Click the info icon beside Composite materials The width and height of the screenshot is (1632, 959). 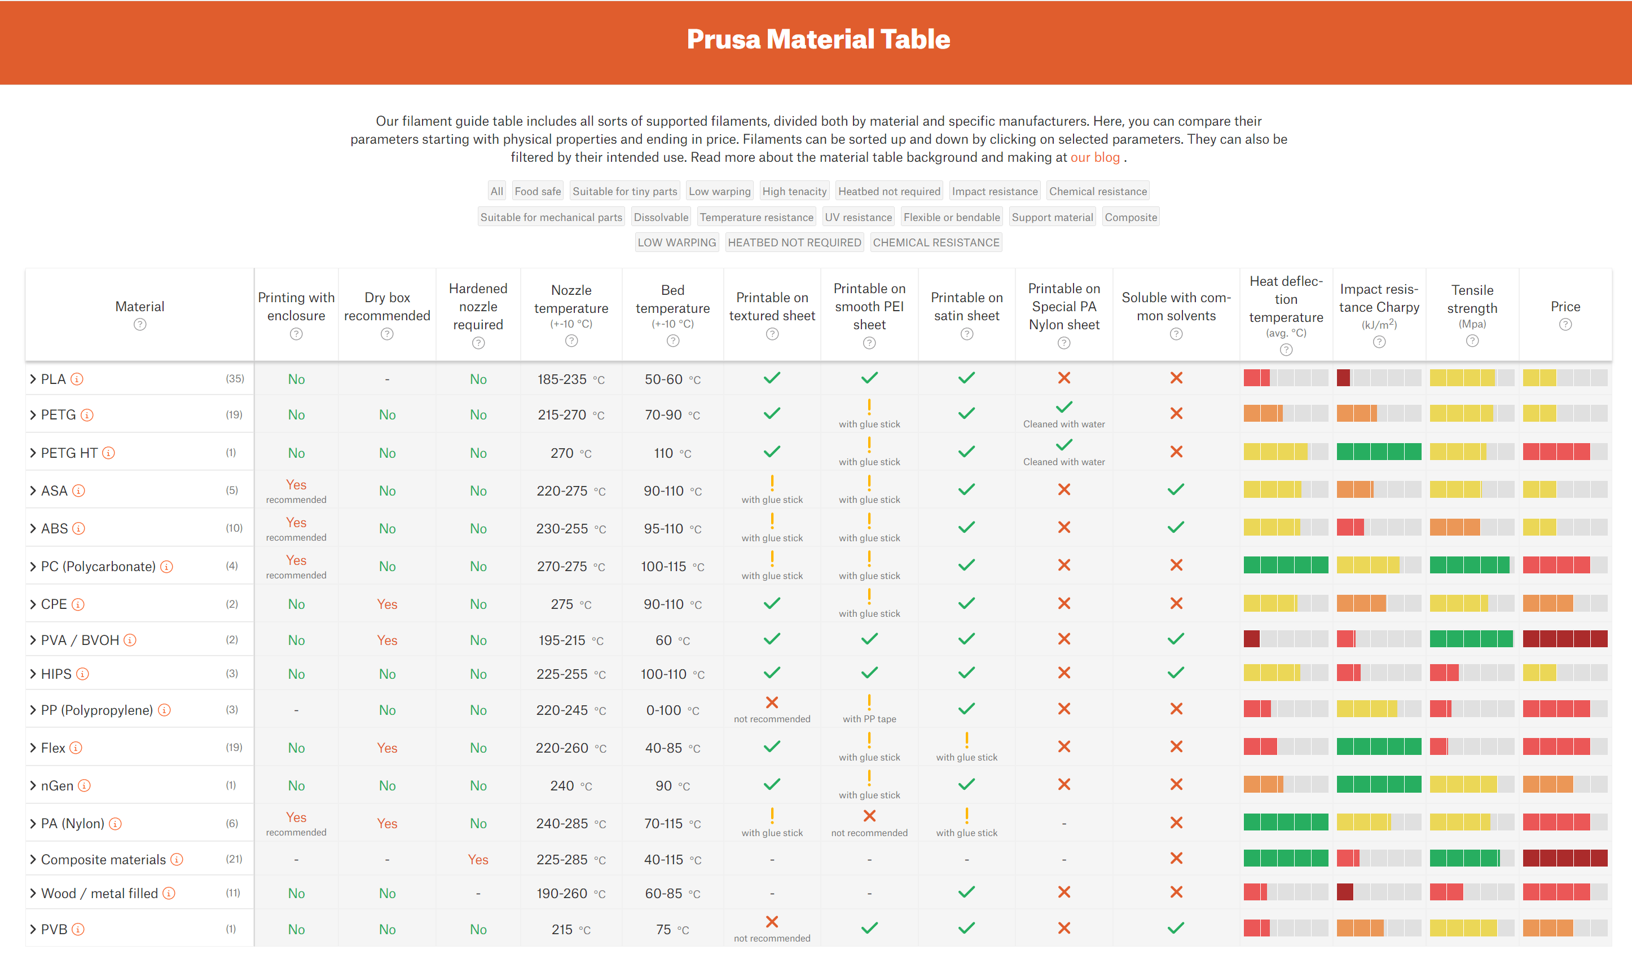coord(177,859)
